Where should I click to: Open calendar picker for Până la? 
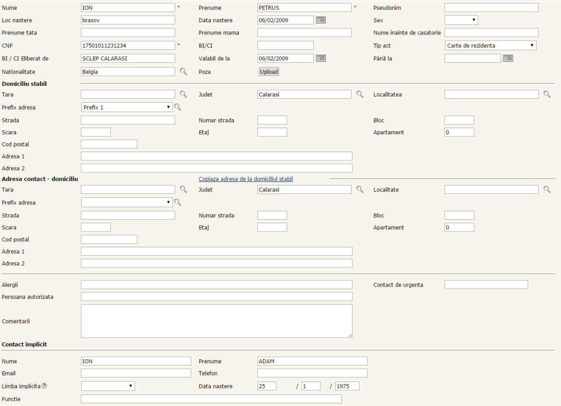(508, 58)
